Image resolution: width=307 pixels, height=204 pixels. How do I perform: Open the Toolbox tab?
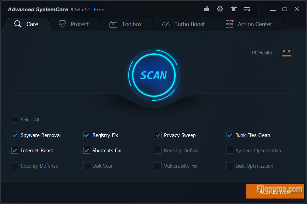click(x=126, y=24)
